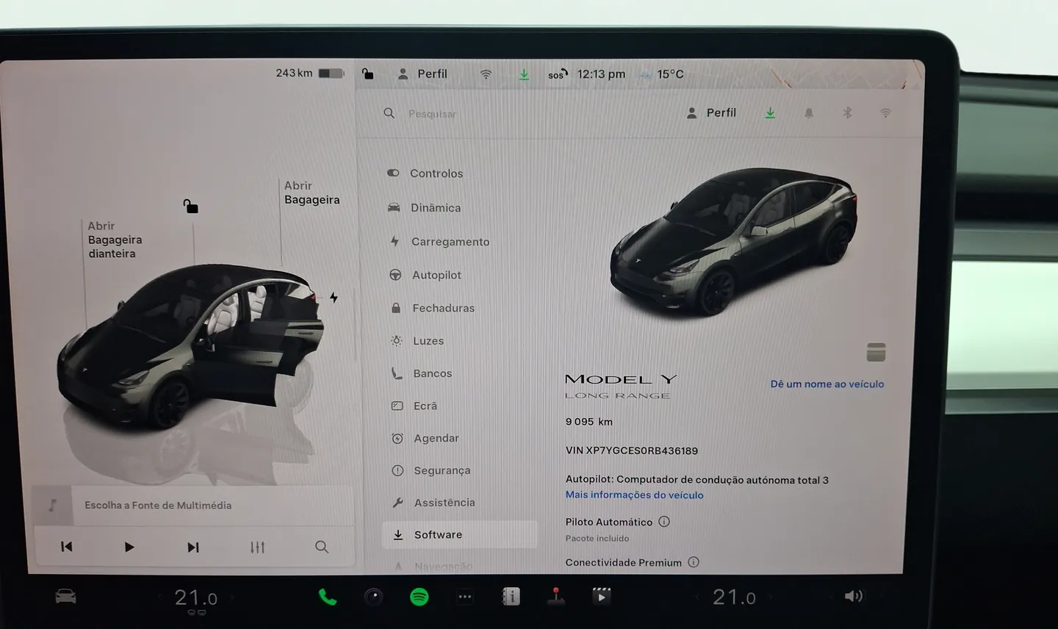The width and height of the screenshot is (1058, 629).
Task: Go to the Autopilot settings
Action: tap(426, 275)
